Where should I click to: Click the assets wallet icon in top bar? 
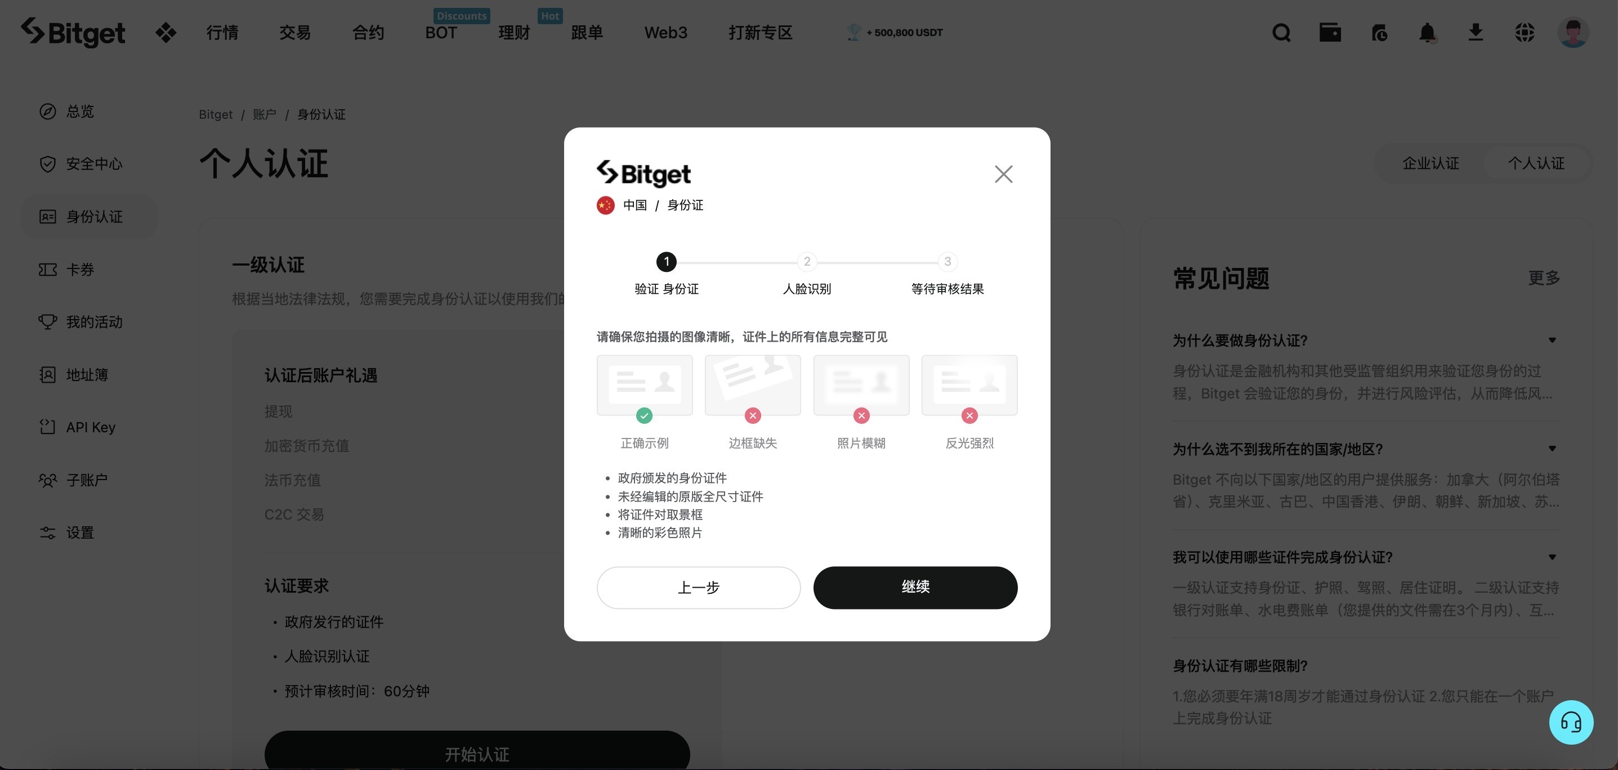point(1330,33)
